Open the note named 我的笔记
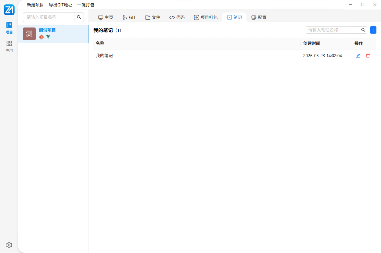The width and height of the screenshot is (381, 253). coord(104,56)
